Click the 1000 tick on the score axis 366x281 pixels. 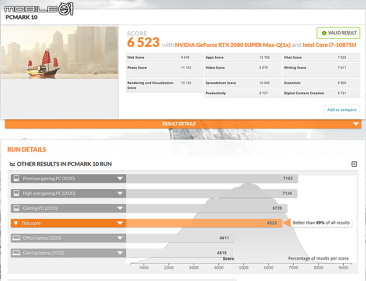(x=144, y=268)
